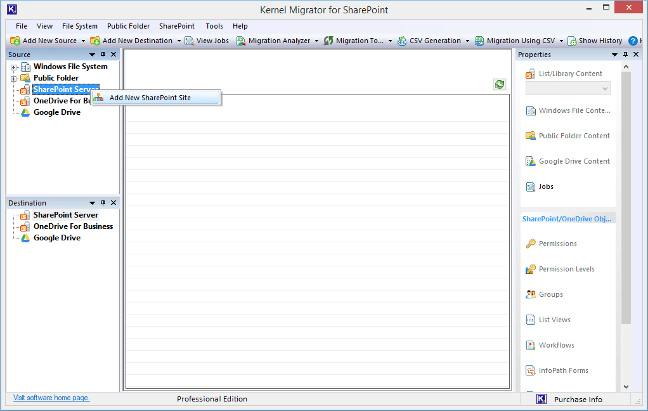The width and height of the screenshot is (648, 411).
Task: Toggle pin on the Source panel
Action: point(103,55)
